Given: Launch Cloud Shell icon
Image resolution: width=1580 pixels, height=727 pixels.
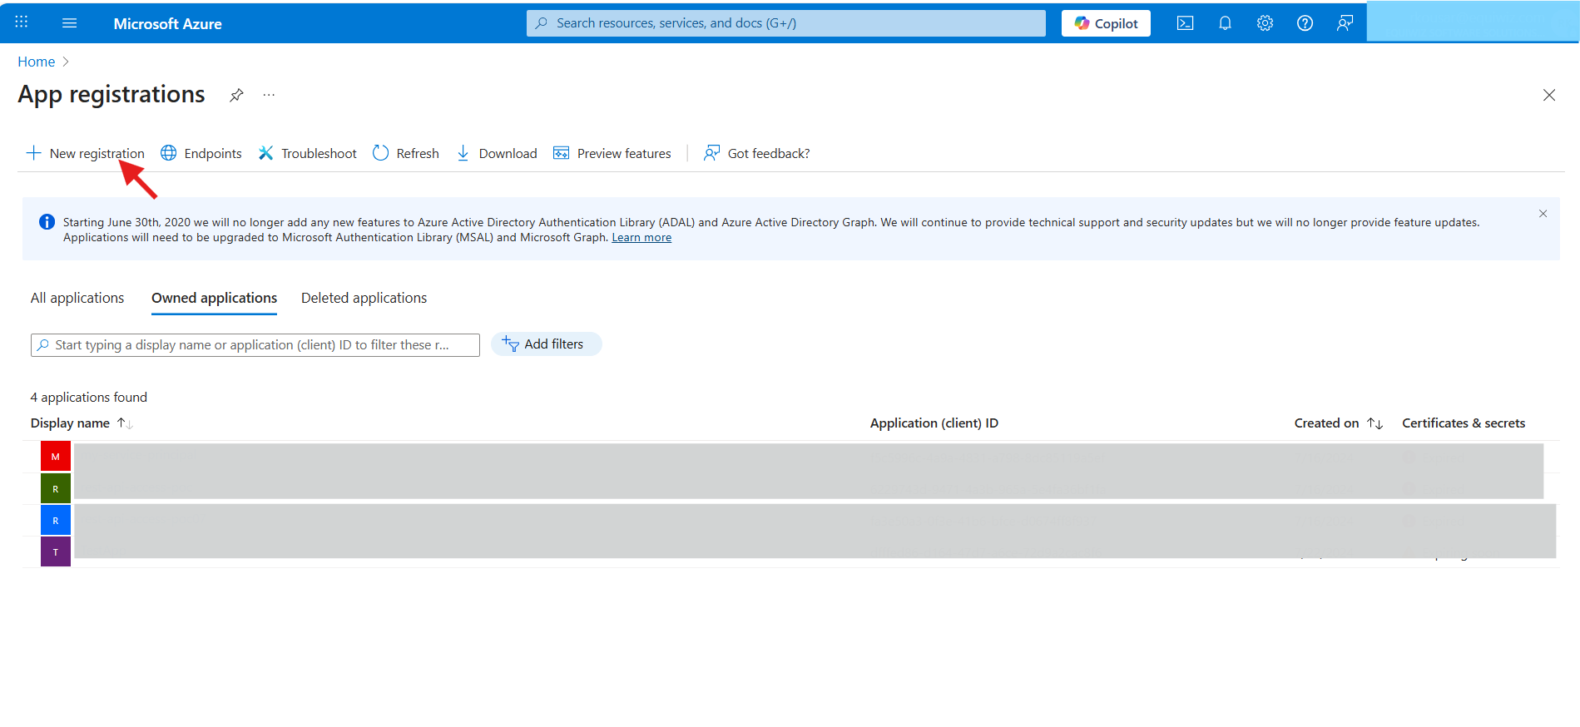Looking at the screenshot, I should (1185, 23).
